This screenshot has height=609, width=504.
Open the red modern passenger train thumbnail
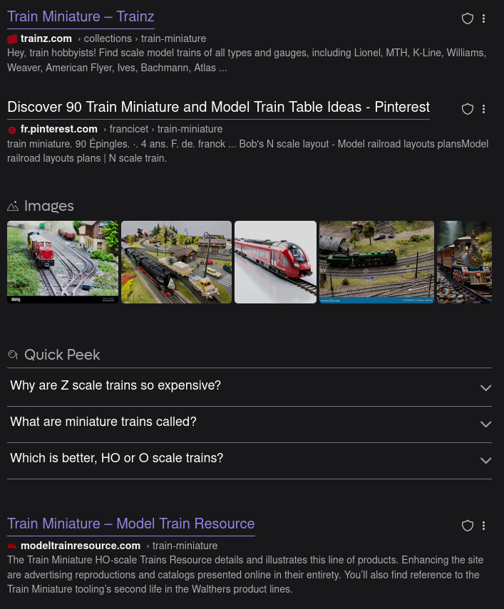click(x=275, y=262)
